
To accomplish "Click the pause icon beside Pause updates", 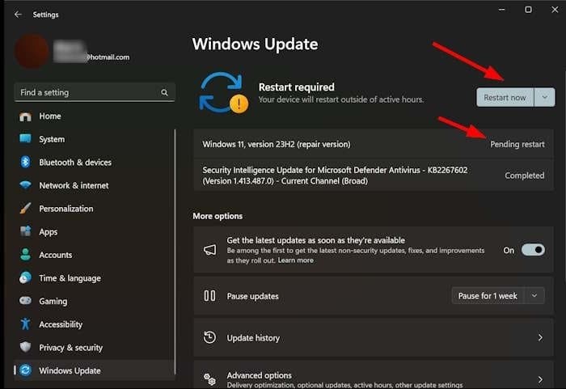I will (x=209, y=296).
